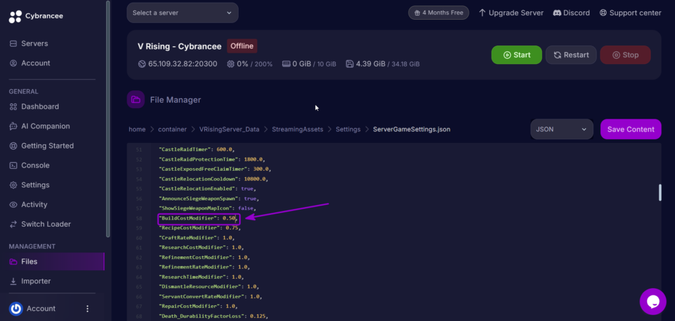Viewport: 675px width, 321px height.
Task: Click the "RefinementCostModifier" line
Action: [x=204, y=257]
